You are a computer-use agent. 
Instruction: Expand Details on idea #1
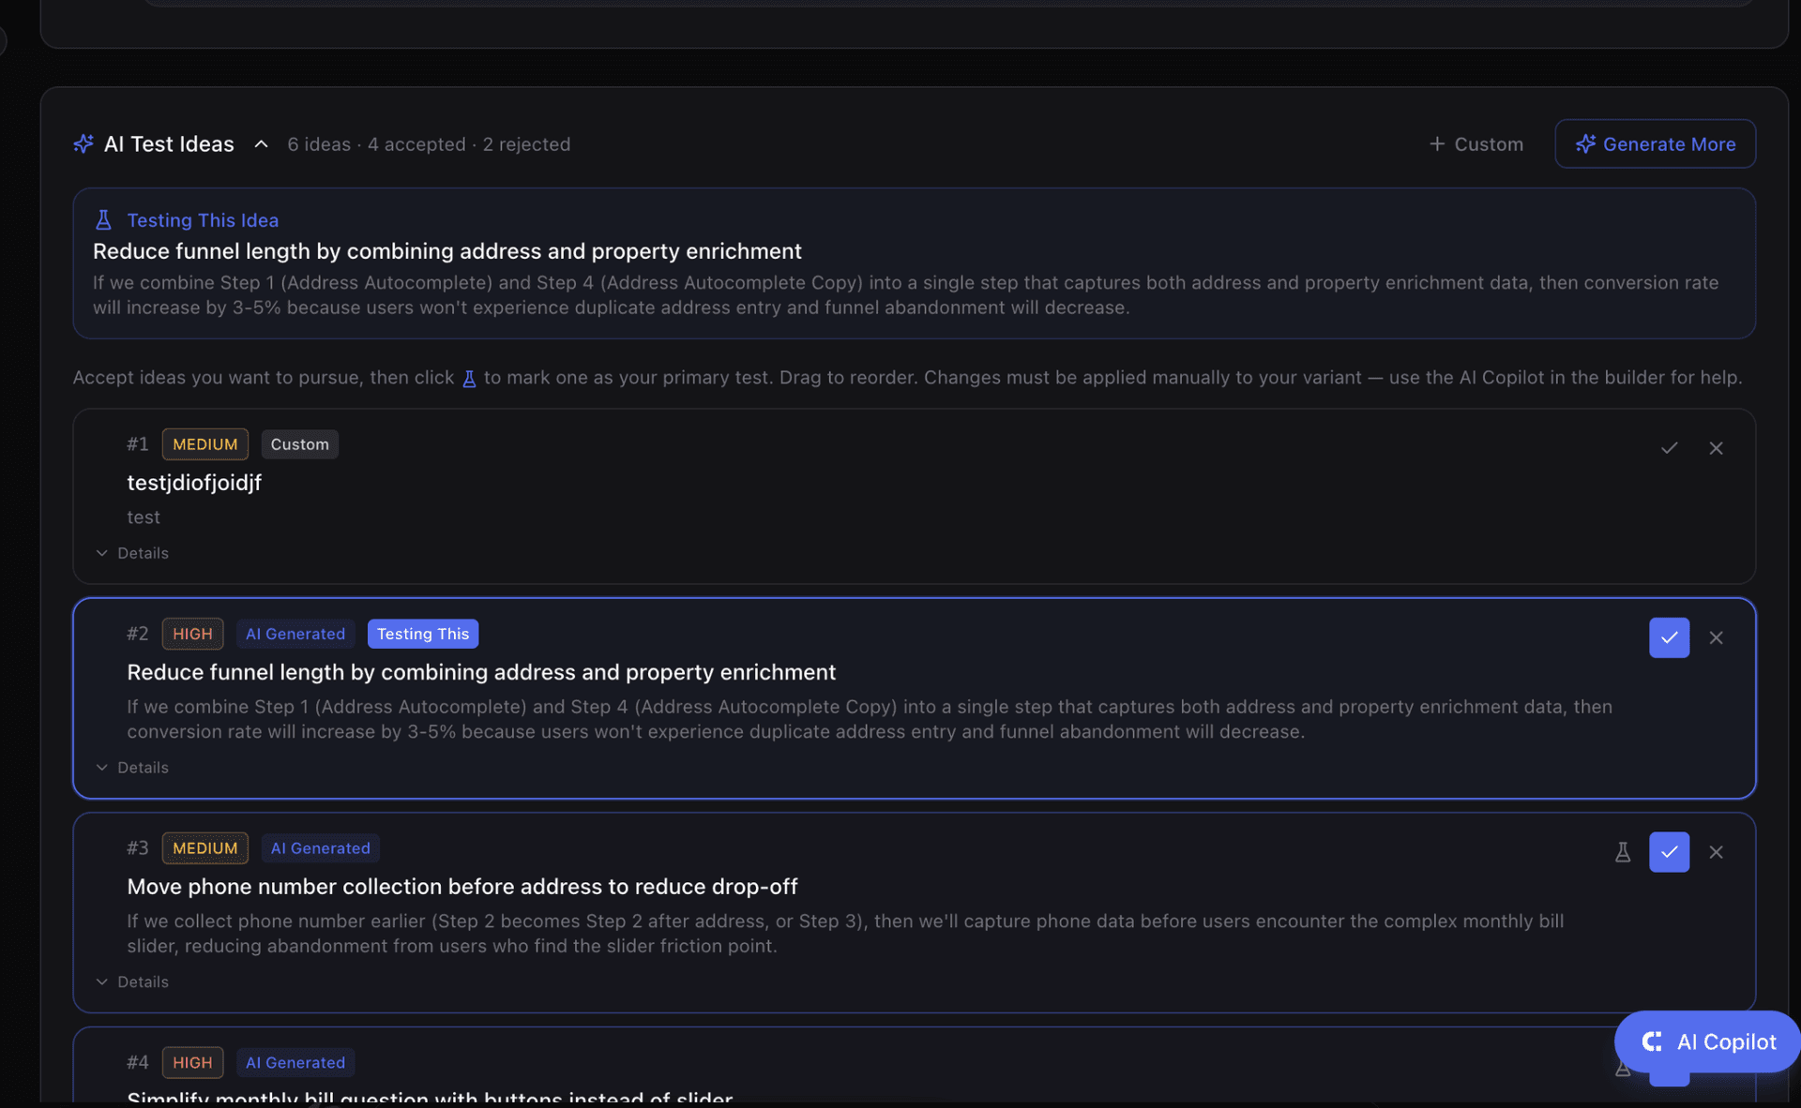(x=132, y=553)
